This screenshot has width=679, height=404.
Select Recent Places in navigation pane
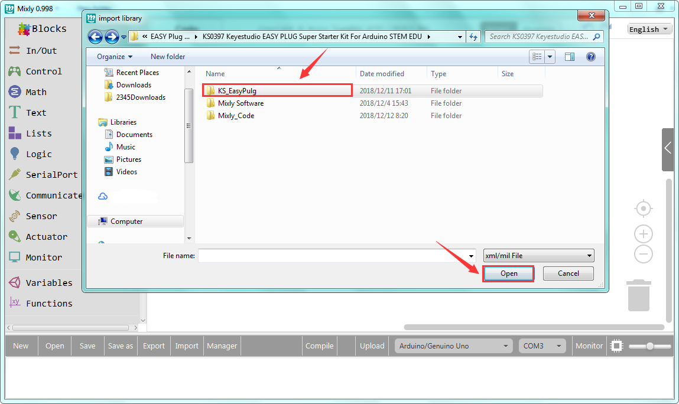coord(132,73)
